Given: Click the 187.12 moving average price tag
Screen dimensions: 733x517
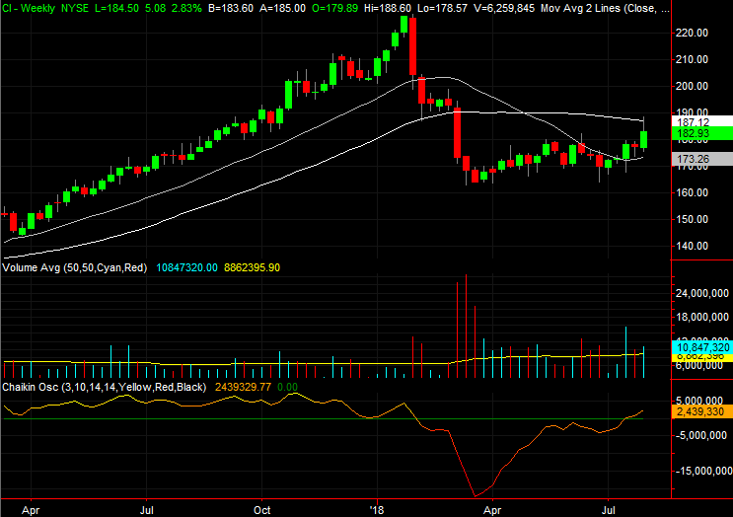Looking at the screenshot, I should 702,122.
